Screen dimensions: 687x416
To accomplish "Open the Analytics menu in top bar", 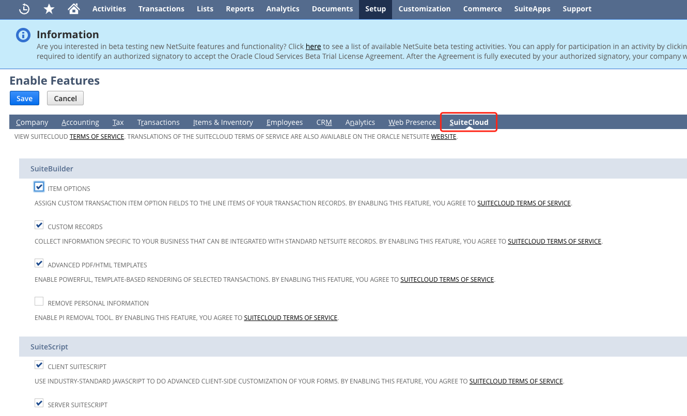I will tap(283, 9).
